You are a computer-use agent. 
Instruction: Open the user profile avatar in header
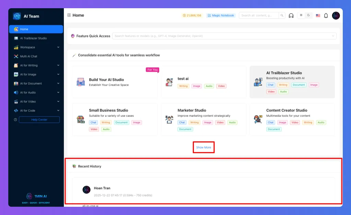[x=336, y=15]
